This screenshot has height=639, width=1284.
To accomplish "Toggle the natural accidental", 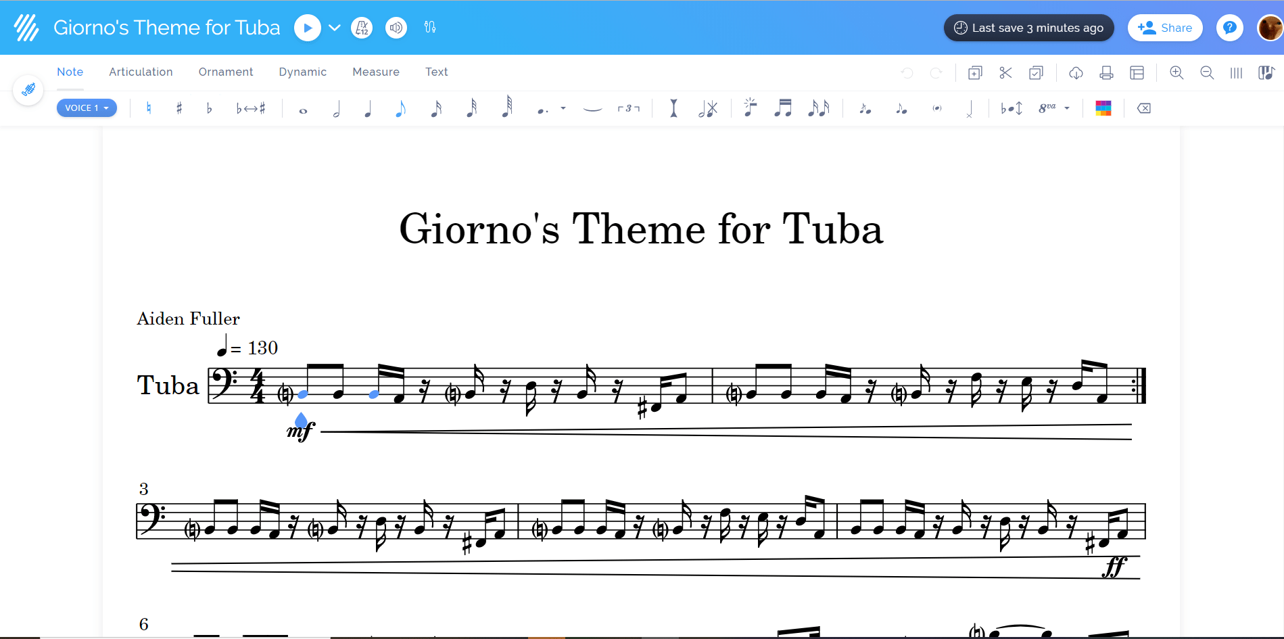I will [x=149, y=108].
